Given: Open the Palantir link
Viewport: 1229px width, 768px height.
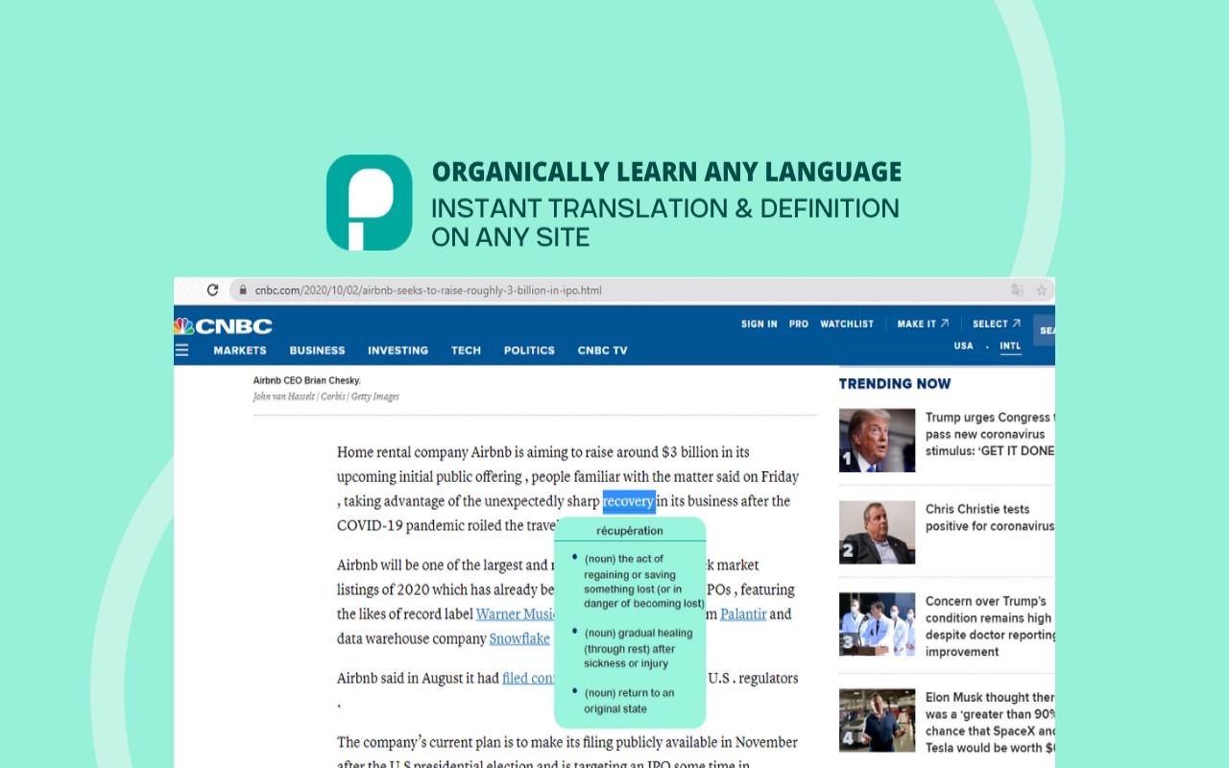Looking at the screenshot, I should pyautogui.click(x=743, y=614).
